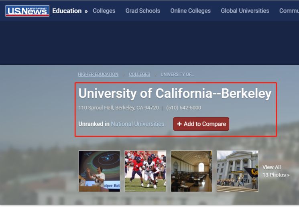
Task: Select Online Colleges in navigation
Action: (x=191, y=11)
